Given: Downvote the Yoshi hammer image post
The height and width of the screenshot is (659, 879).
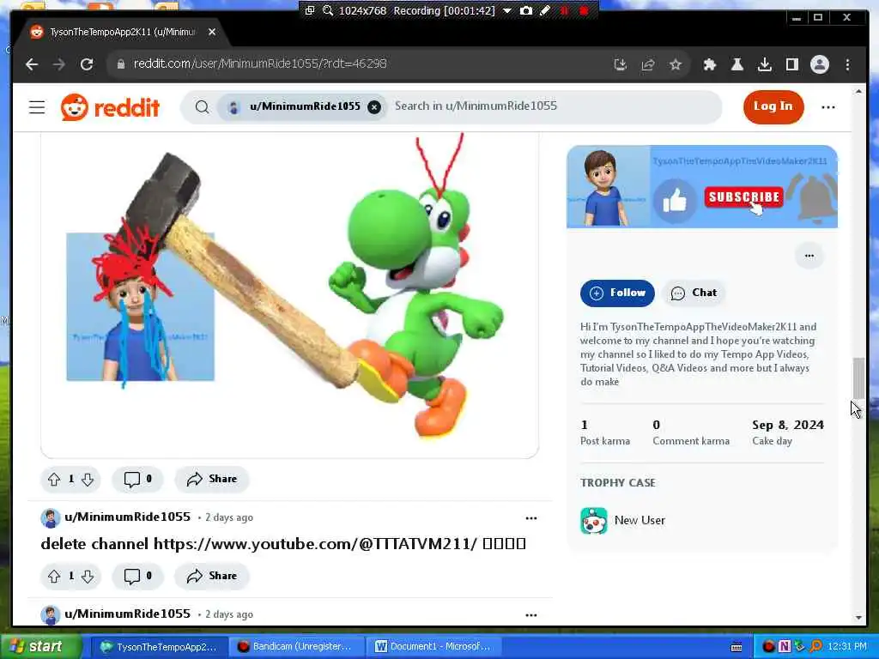Looking at the screenshot, I should coord(88,480).
